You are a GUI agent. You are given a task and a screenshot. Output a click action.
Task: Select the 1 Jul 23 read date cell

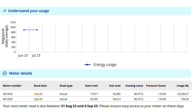tap(38, 94)
